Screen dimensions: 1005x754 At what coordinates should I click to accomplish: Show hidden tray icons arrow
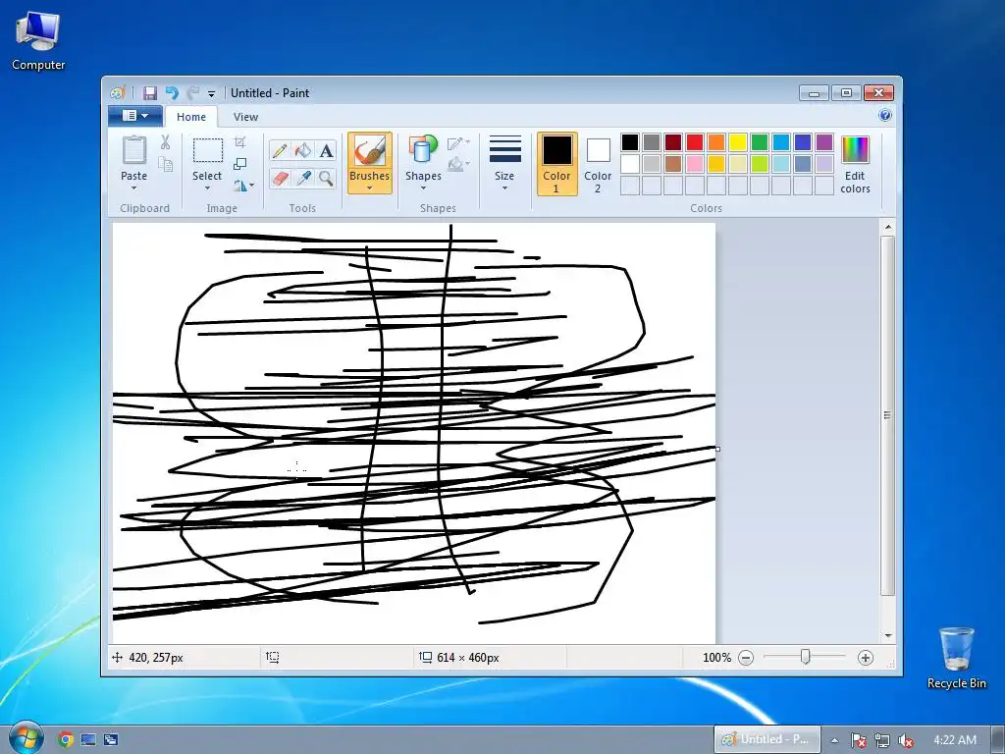coord(834,740)
